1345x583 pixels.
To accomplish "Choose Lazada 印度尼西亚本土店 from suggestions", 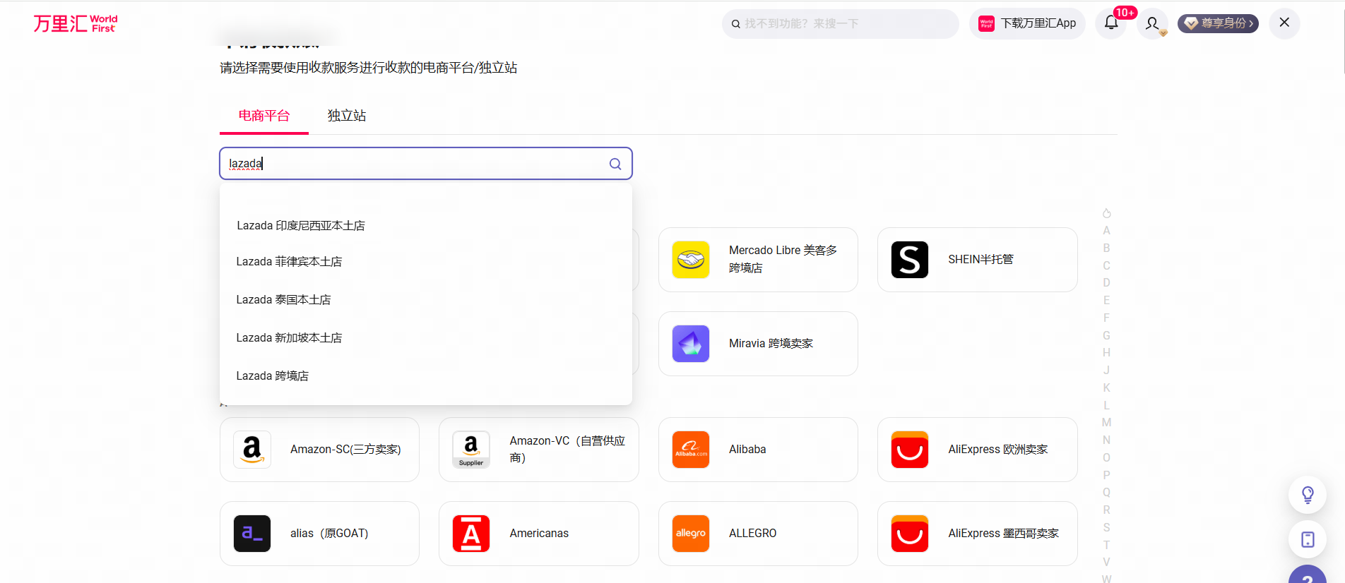I will point(301,226).
